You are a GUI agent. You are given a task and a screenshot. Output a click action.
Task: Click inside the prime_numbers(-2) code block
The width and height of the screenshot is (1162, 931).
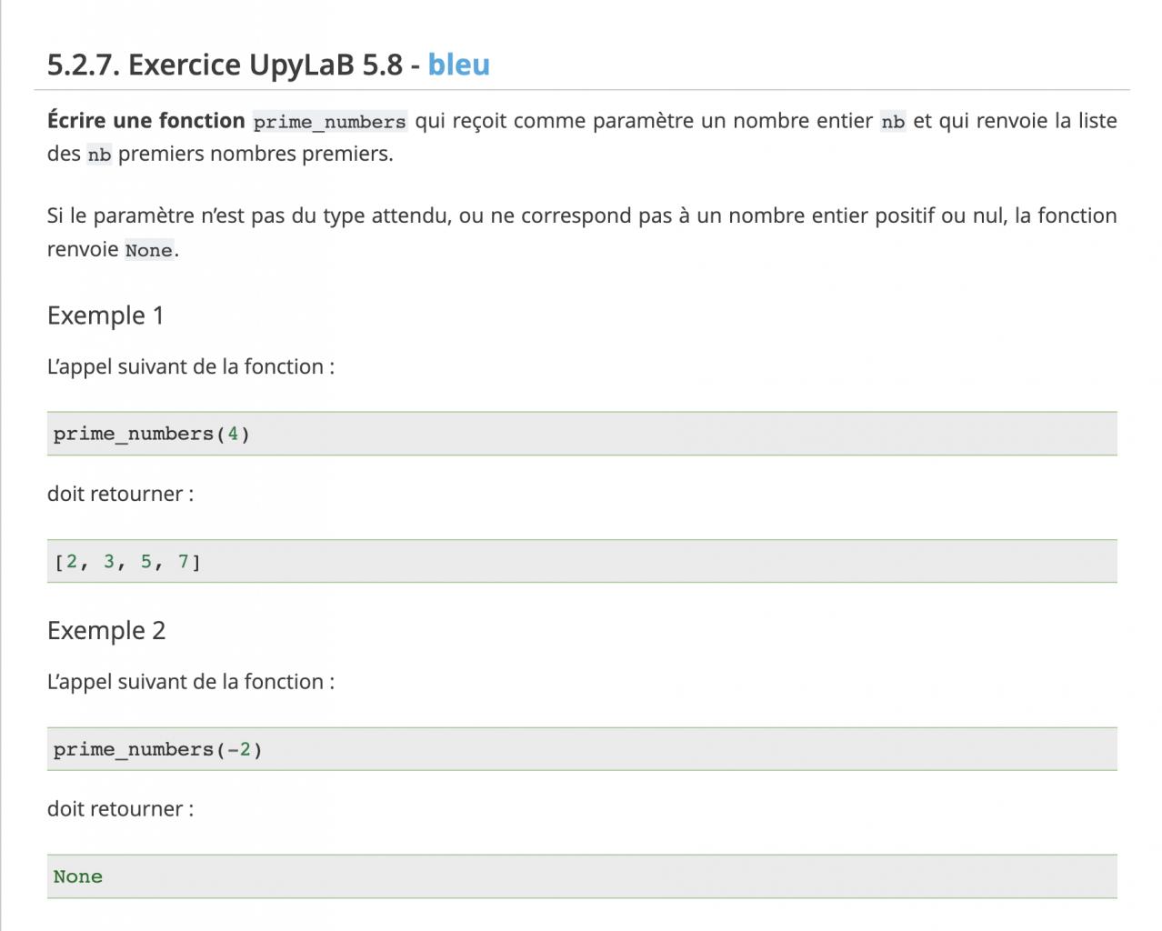pos(582,749)
